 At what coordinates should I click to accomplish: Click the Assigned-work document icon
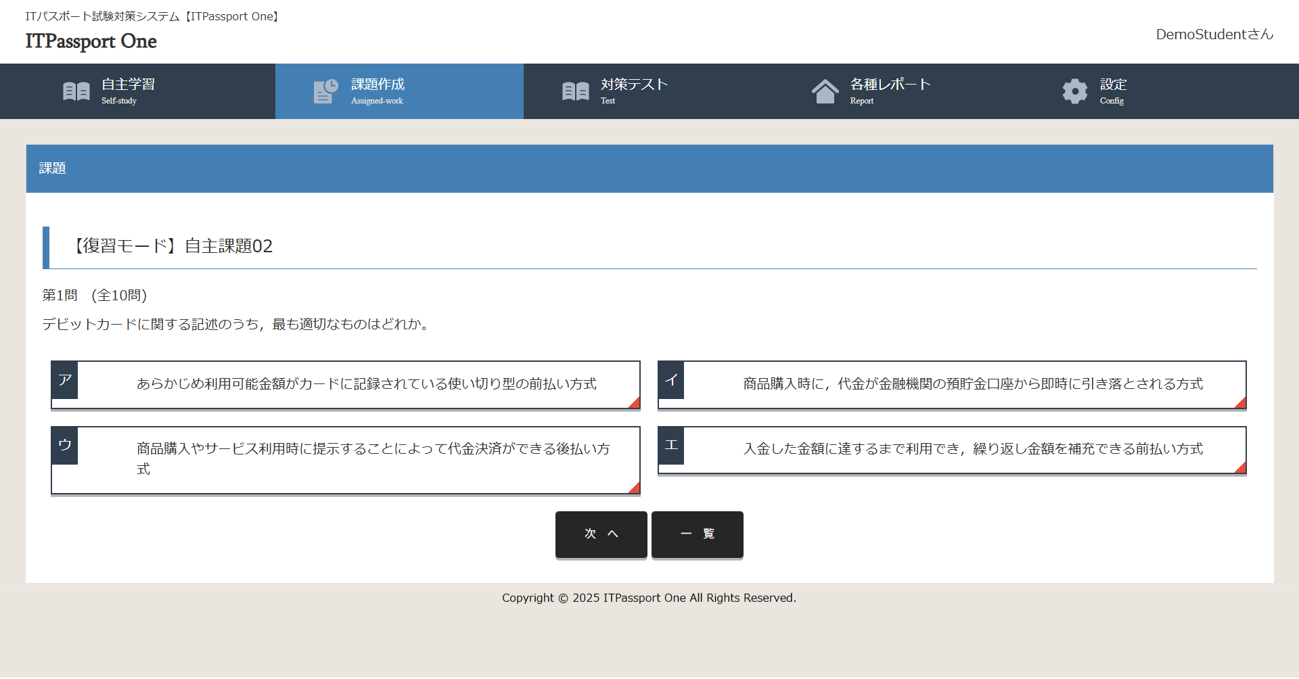325,91
